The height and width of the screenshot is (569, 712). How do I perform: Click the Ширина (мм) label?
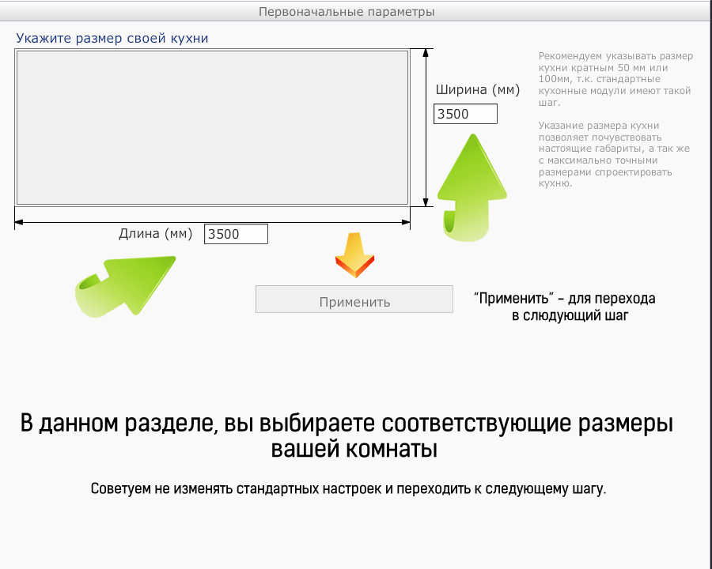point(478,90)
